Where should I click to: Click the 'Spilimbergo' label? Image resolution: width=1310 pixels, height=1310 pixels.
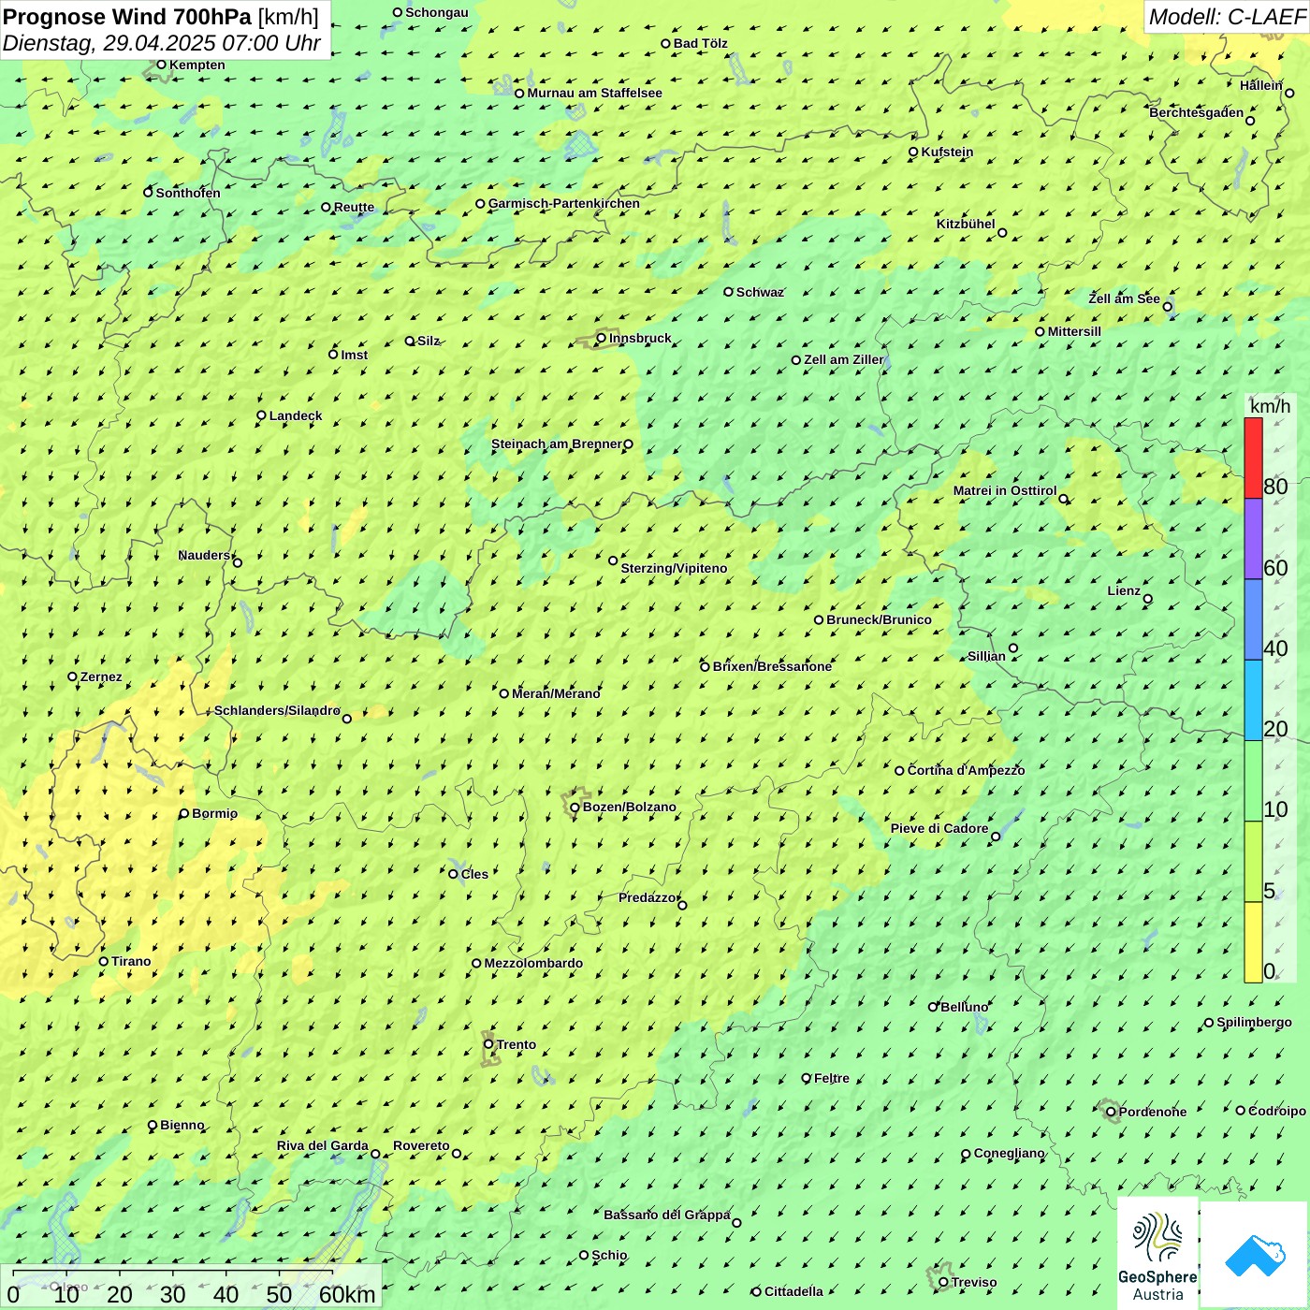[x=1254, y=1022]
